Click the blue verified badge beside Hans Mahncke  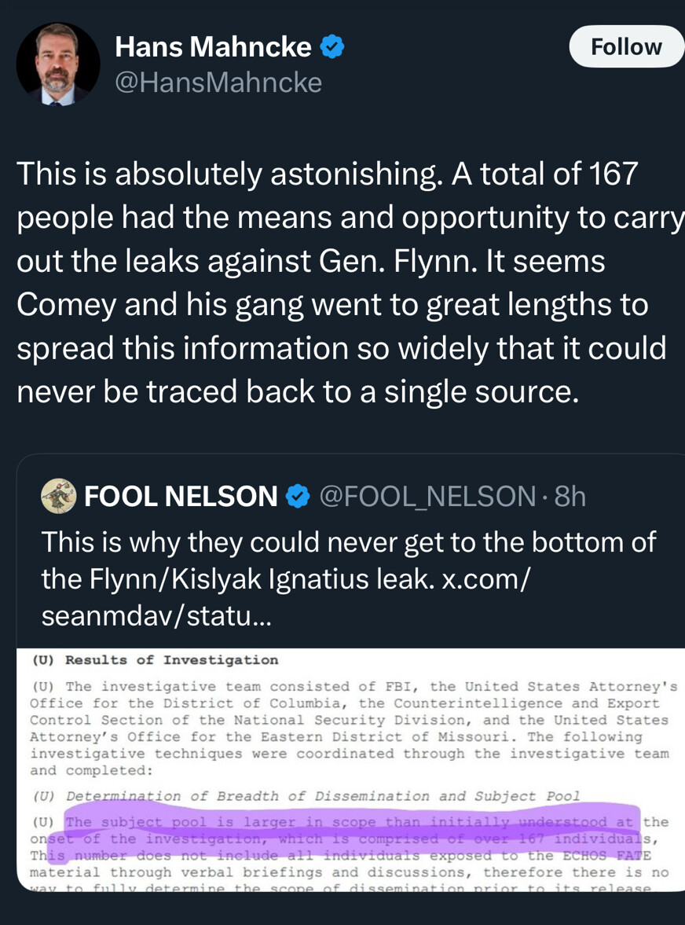pos(332,48)
